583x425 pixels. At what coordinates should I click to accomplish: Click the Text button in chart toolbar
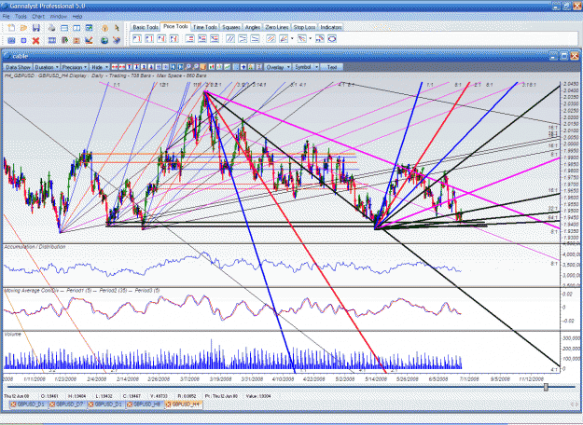click(332, 67)
